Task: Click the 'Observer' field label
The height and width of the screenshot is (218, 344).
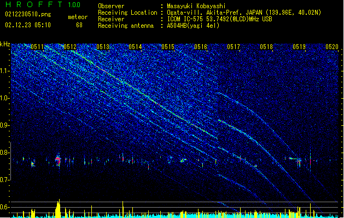Action: click(x=111, y=6)
